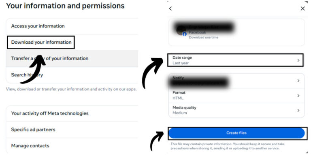Close the download dialog with X

point(302,8)
